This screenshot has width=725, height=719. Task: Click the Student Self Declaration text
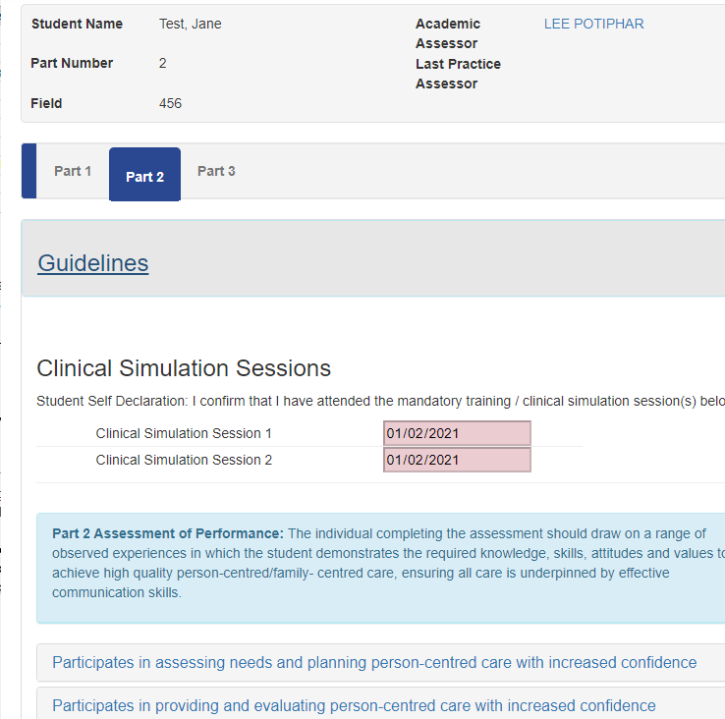pos(380,401)
